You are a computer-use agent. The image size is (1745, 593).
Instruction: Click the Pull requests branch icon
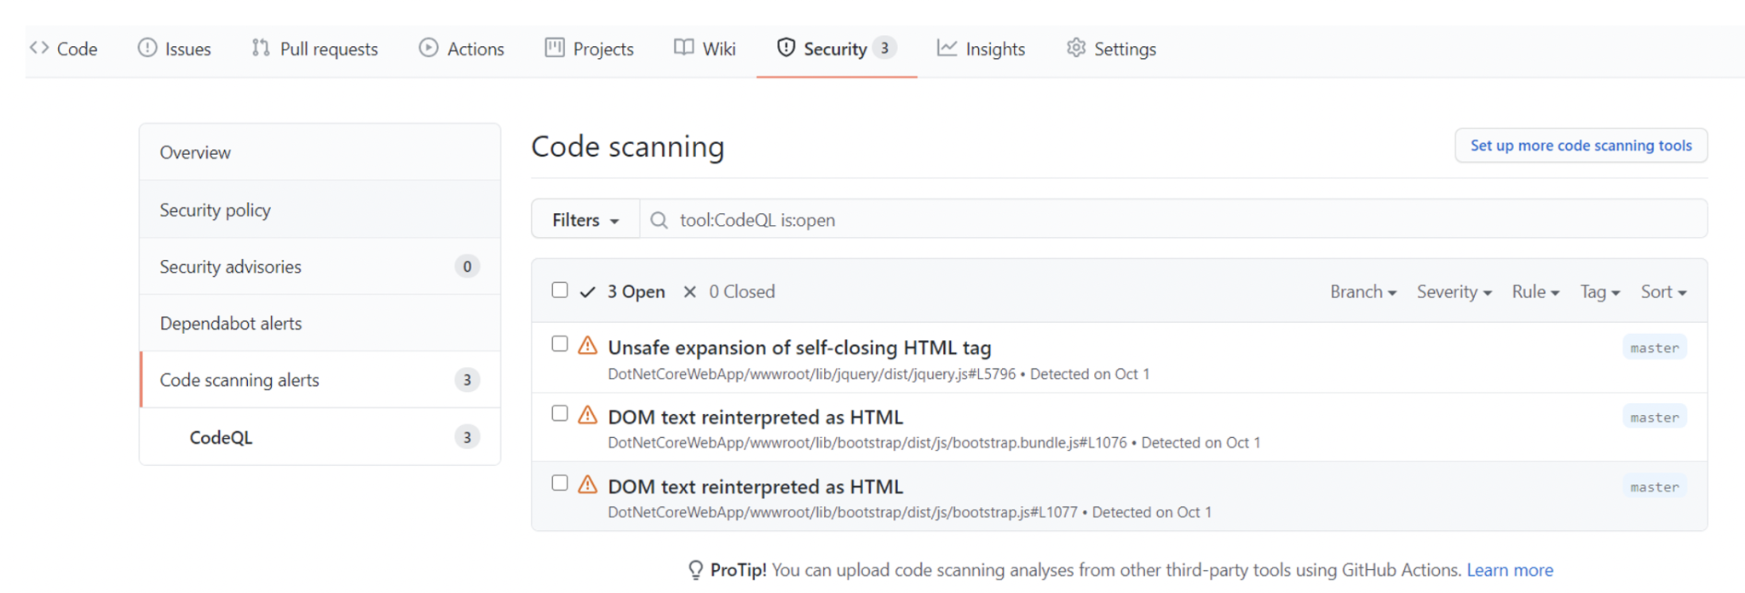[261, 48]
